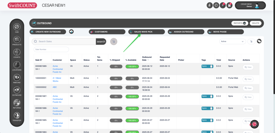
Task: Click the Spire tag on sale 0000801687-VA-1
Action: pos(207,96)
